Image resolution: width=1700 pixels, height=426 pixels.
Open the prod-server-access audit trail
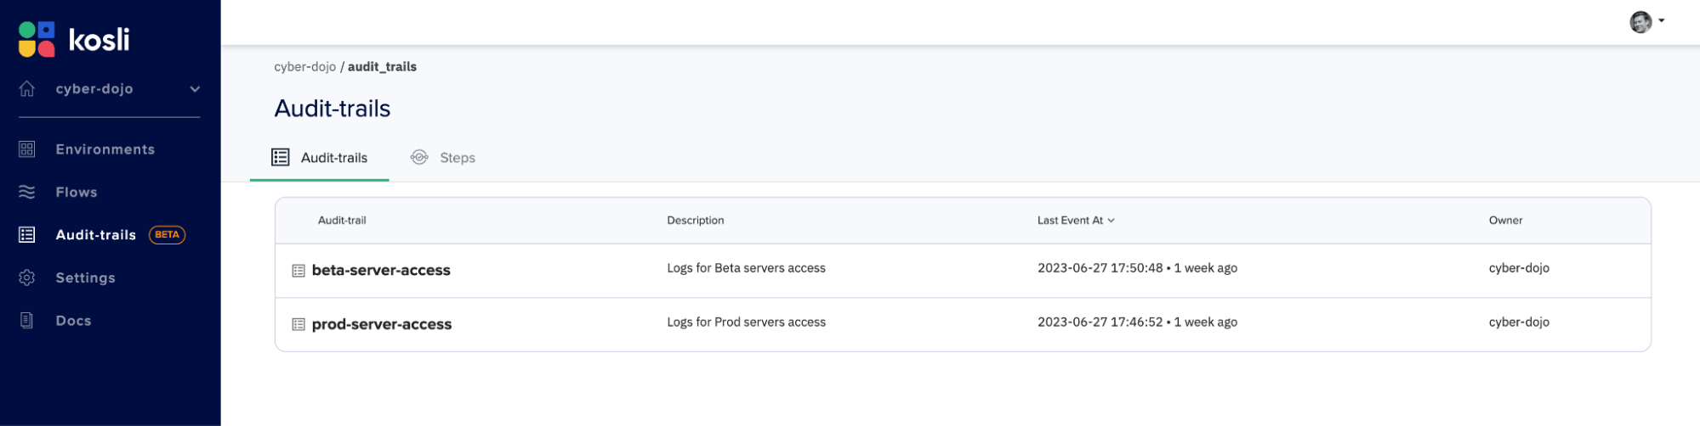point(382,324)
